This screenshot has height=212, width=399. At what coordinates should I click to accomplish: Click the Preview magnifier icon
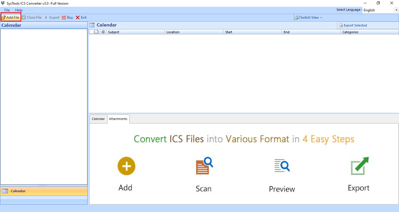[x=282, y=166]
